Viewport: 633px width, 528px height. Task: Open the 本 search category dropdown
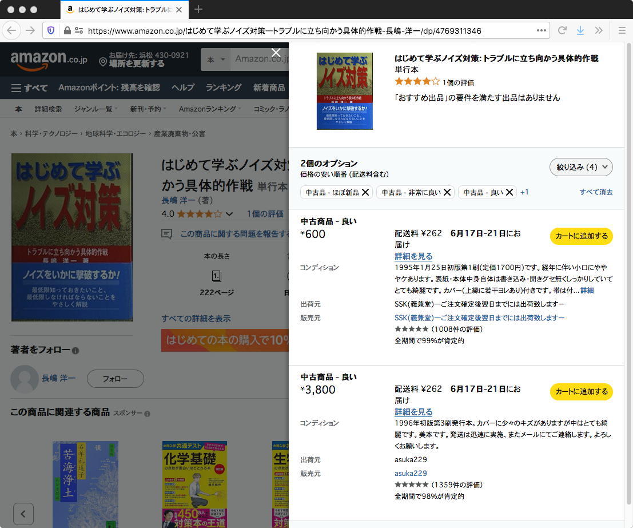(216, 60)
